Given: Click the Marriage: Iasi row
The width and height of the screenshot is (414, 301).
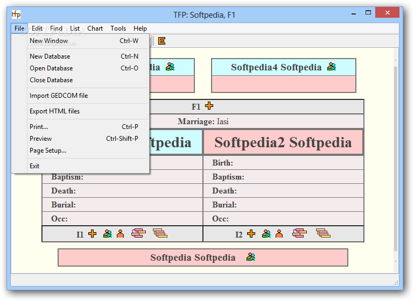Looking at the screenshot, I should (x=203, y=121).
